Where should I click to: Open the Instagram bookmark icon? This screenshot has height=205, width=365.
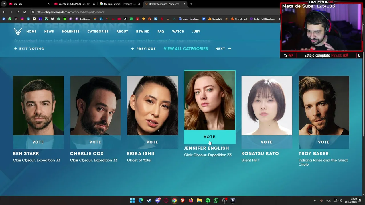[x=22, y=19]
